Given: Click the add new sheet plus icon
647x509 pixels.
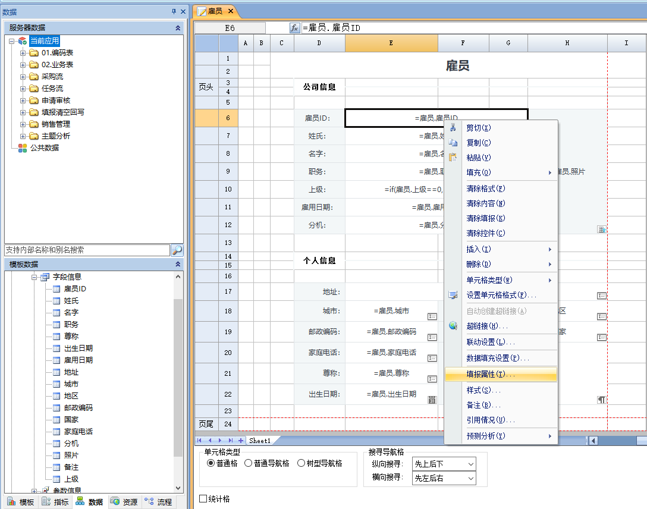Looking at the screenshot, I should pyautogui.click(x=241, y=441).
